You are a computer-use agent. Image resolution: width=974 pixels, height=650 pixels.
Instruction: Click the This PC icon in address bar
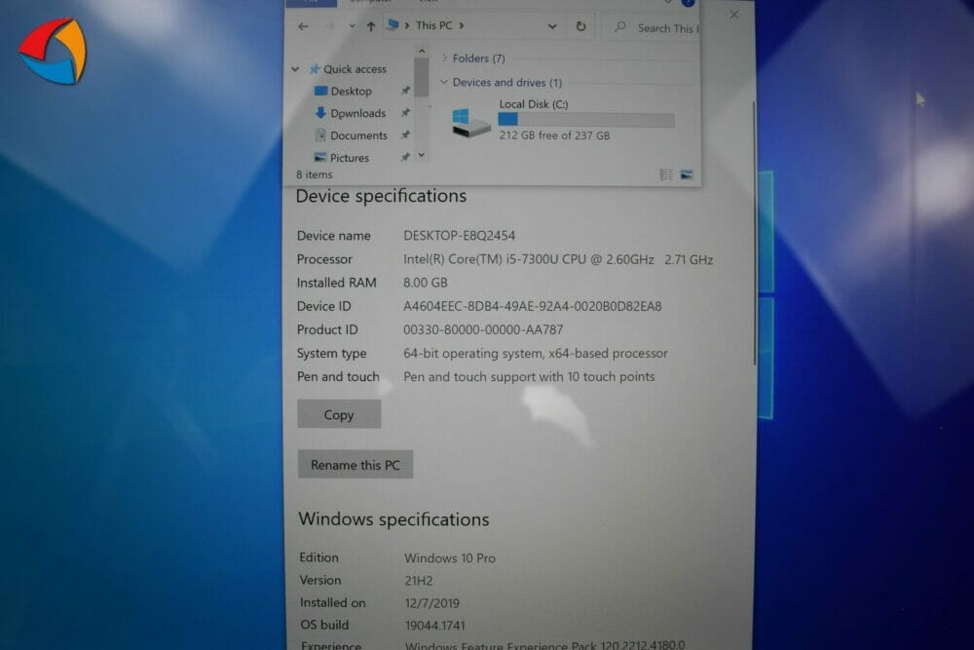click(393, 25)
